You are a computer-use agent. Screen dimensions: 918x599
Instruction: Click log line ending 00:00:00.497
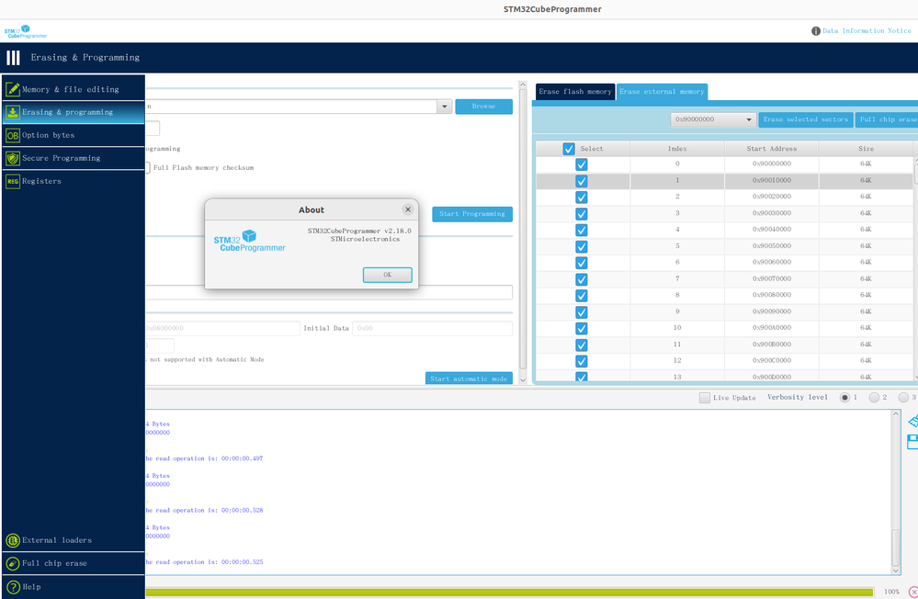pos(204,458)
